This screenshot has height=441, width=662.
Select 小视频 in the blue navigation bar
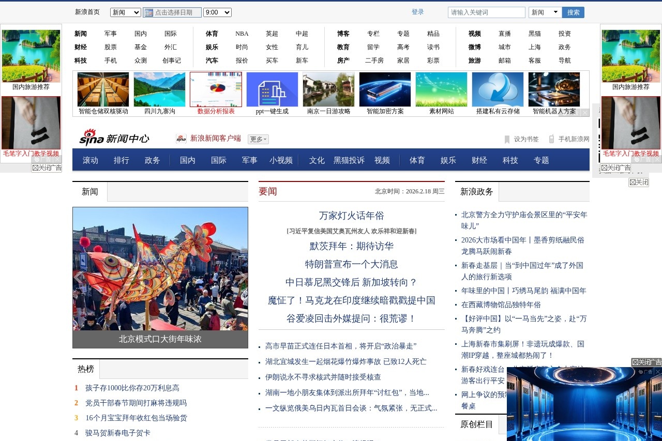click(x=281, y=160)
